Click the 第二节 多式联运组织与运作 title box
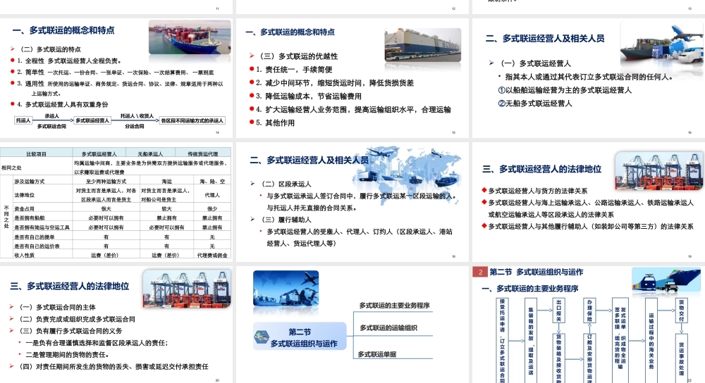The width and height of the screenshot is (705, 383). point(300,337)
